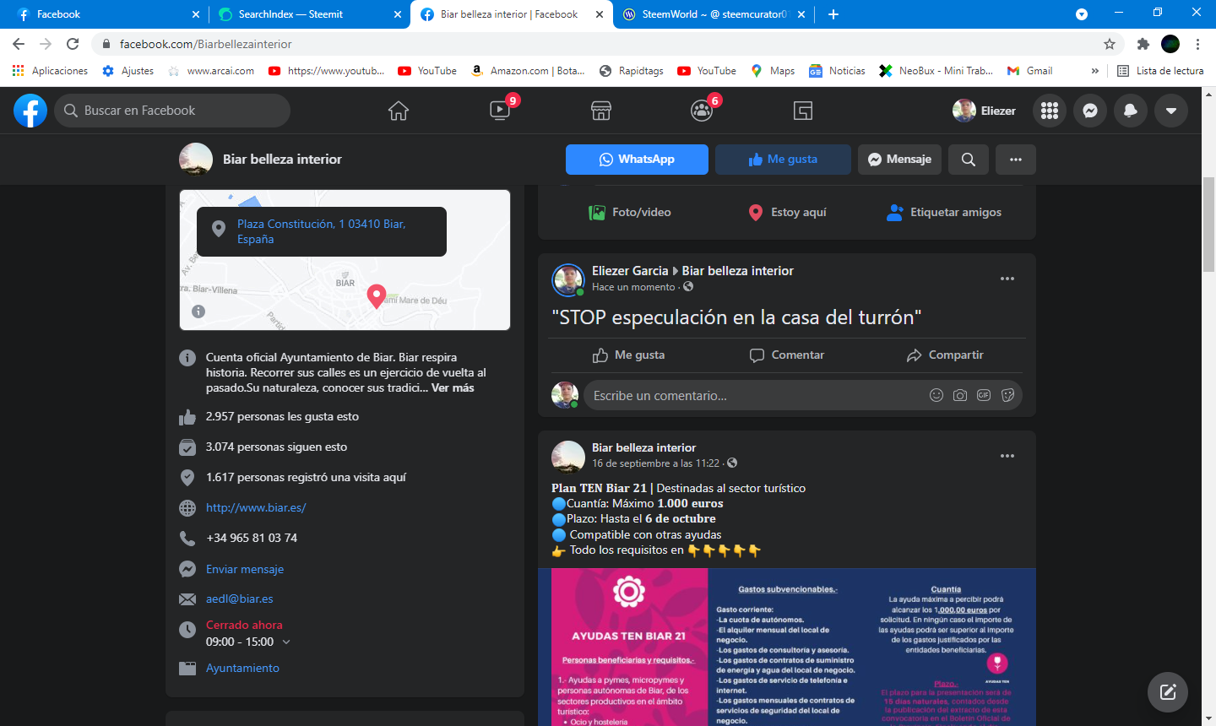Open the Gmail bookmark
The image size is (1216, 726).
click(1029, 71)
